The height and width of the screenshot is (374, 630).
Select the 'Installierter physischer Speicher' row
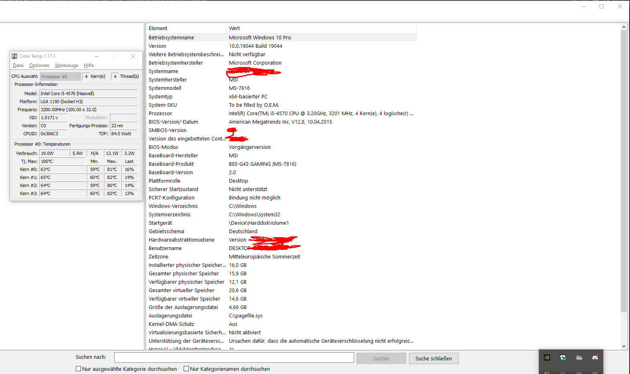(282, 265)
